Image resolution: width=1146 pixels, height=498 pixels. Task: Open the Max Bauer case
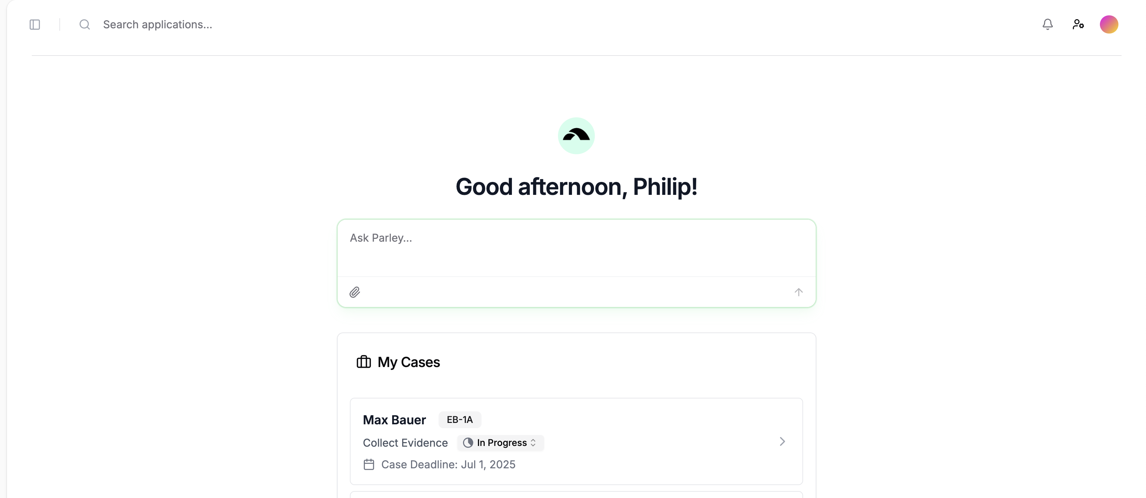(x=394, y=420)
